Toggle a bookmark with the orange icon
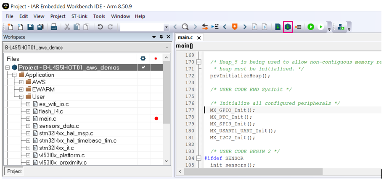 pyautogui.click(x=235, y=26)
